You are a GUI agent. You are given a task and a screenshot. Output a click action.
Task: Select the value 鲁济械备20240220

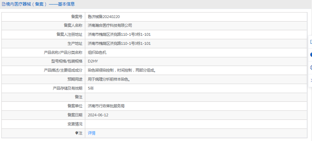[x=104, y=17]
